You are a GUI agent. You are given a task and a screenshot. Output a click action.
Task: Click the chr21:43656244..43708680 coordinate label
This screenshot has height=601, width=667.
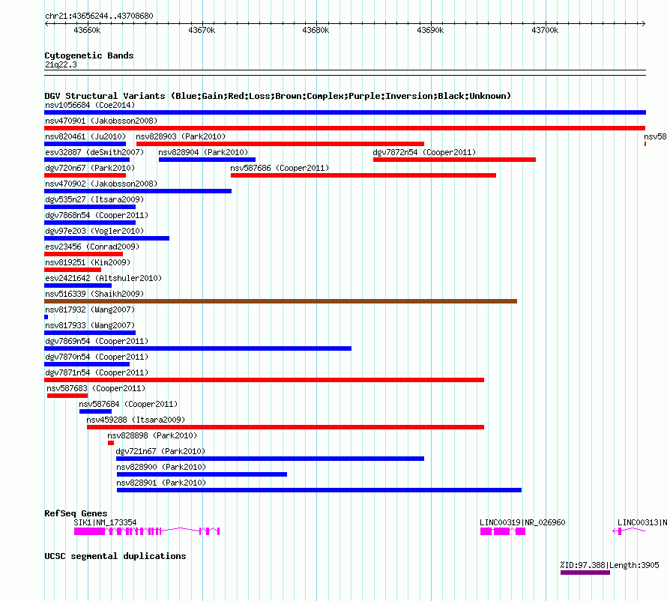pyautogui.click(x=99, y=16)
